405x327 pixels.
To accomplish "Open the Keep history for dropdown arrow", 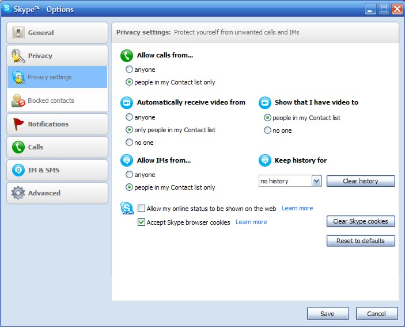I will click(x=316, y=181).
